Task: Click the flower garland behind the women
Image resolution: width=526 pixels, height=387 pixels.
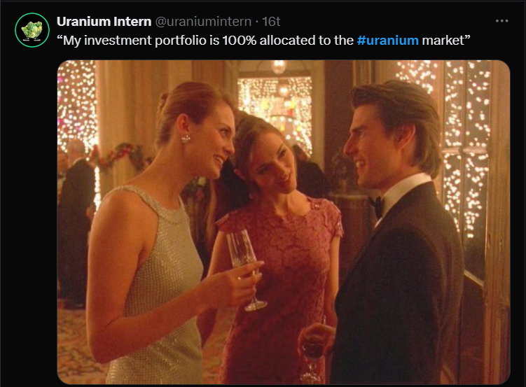Action: click(x=119, y=155)
